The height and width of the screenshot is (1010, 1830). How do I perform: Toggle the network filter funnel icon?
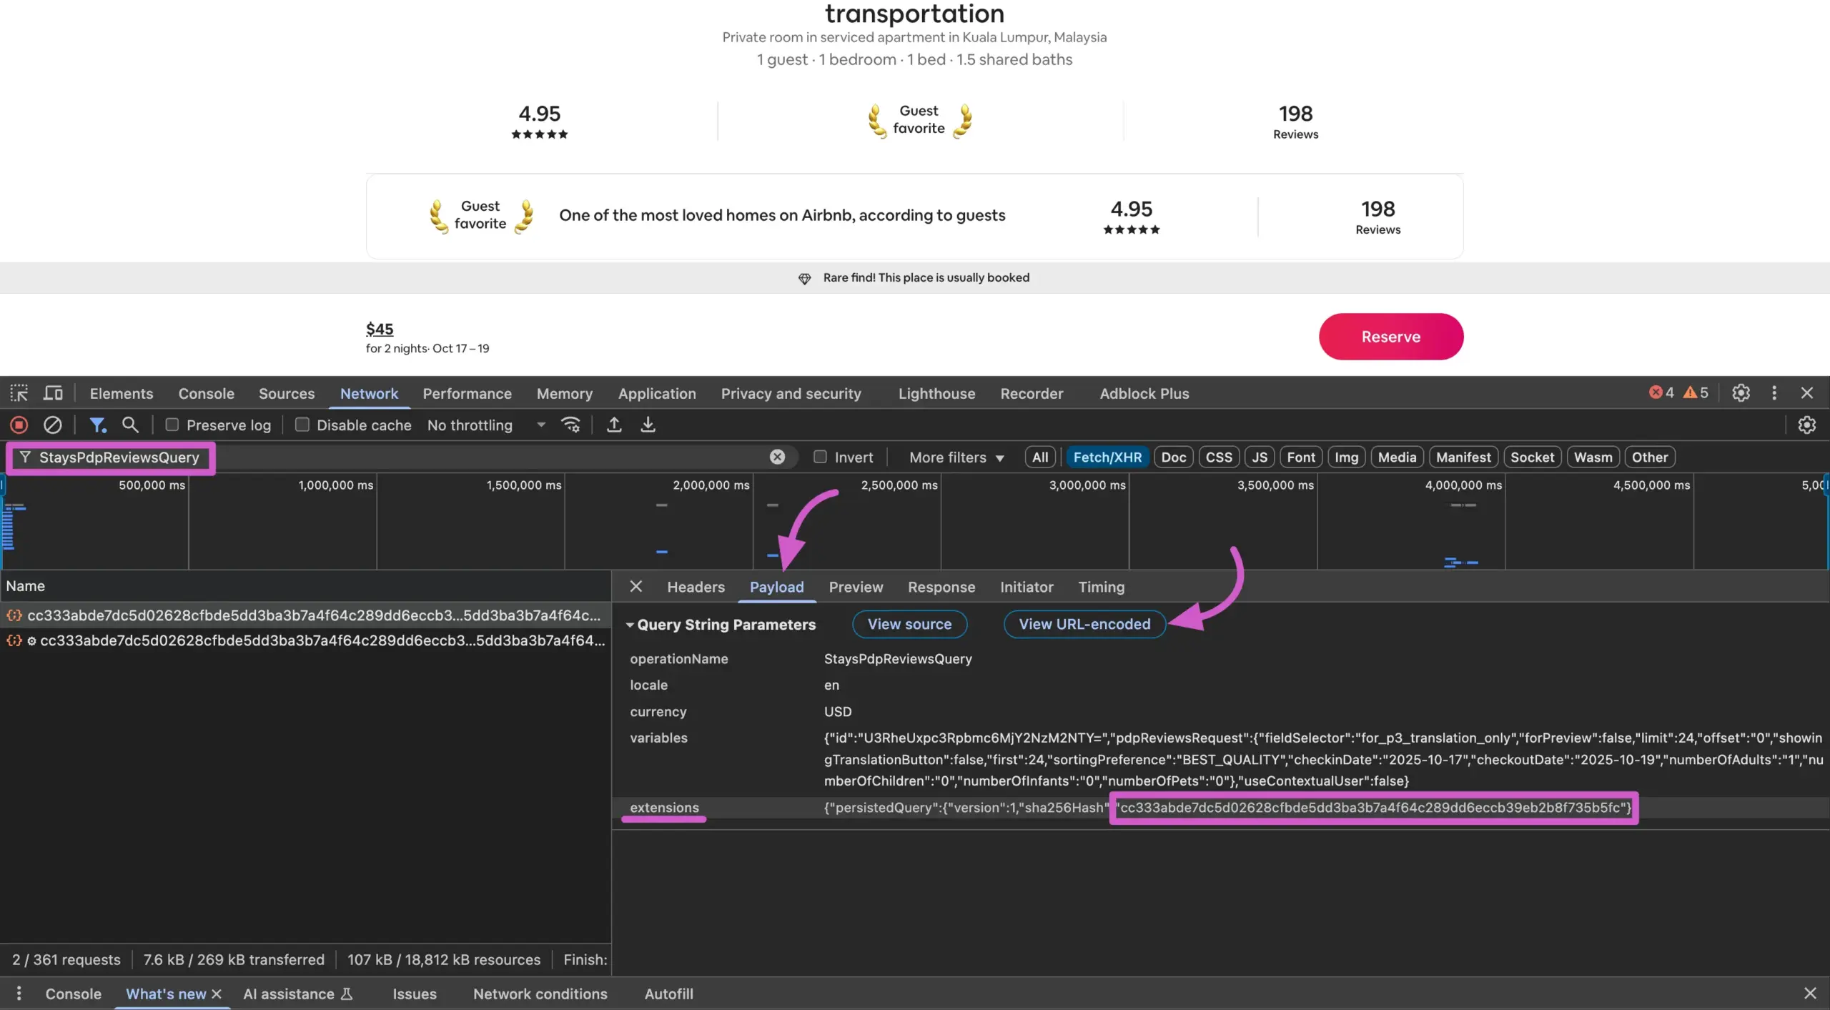click(97, 425)
